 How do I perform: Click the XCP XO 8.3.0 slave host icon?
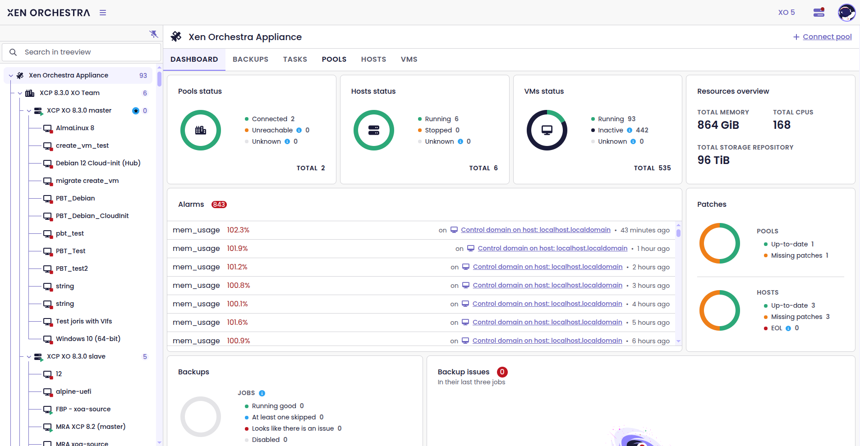click(38, 357)
